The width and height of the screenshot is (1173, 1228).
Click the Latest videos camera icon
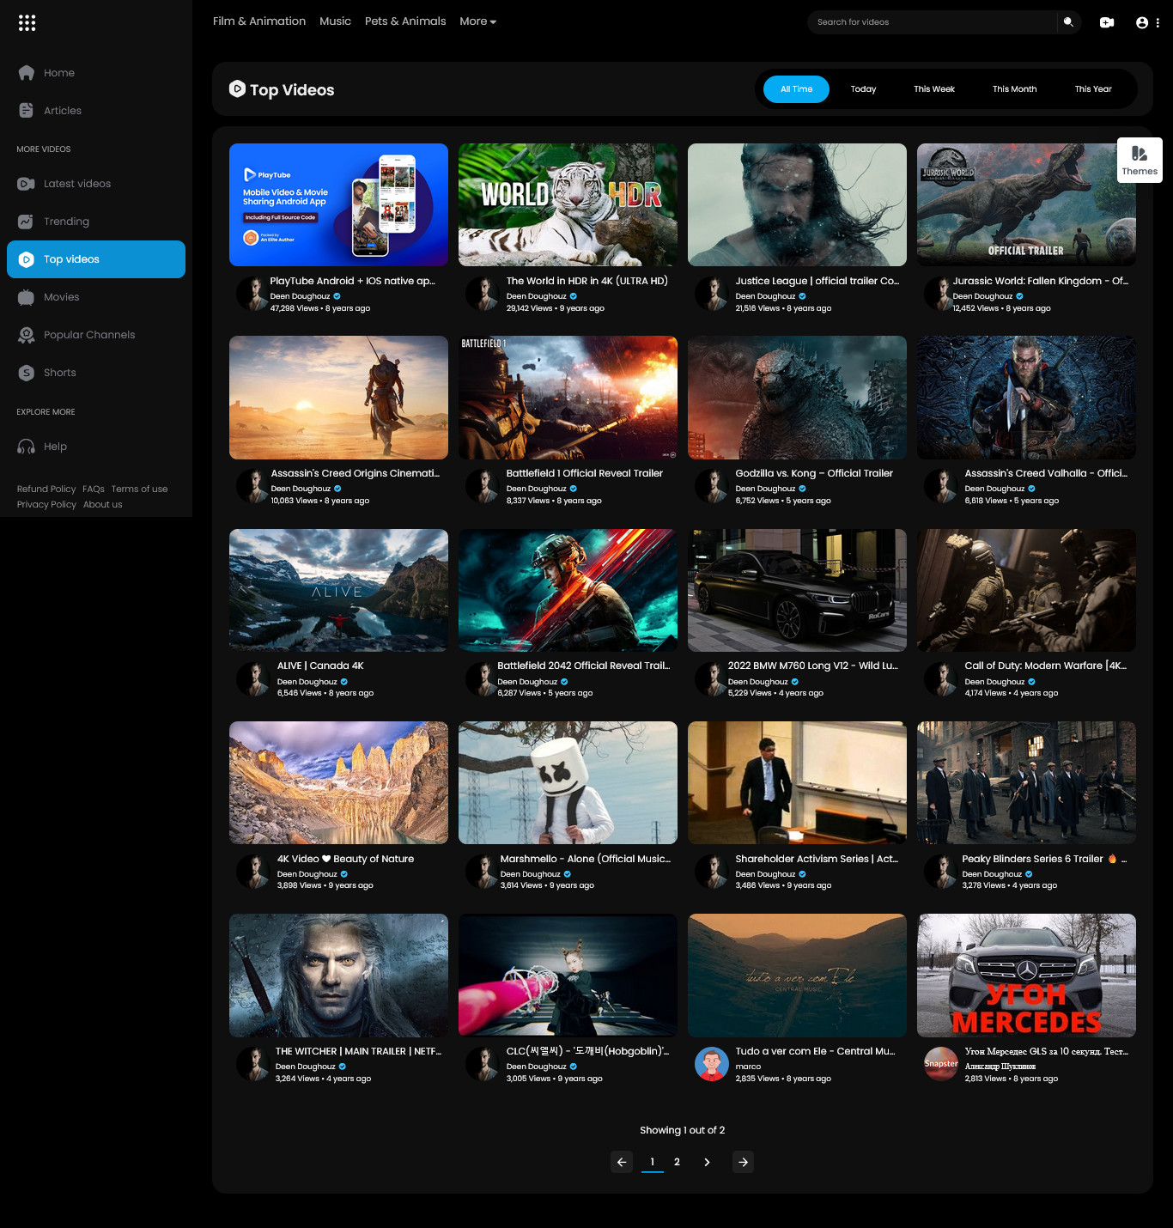27,184
